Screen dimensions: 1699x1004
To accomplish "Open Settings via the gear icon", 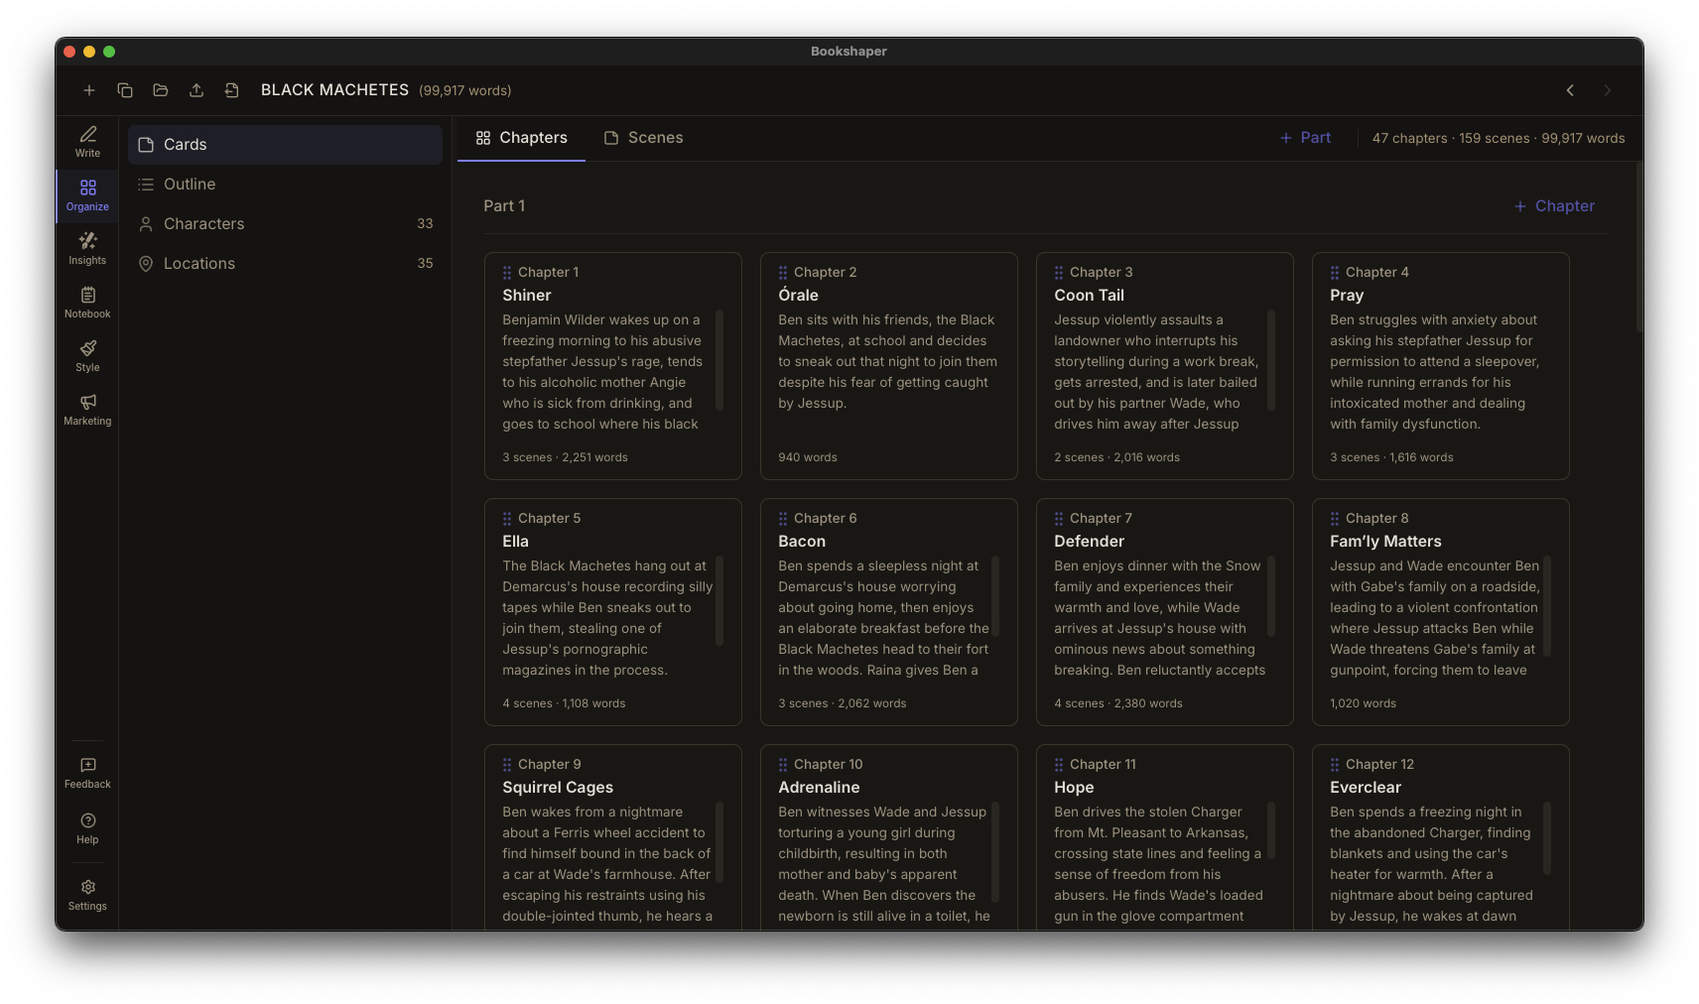I will (87, 894).
